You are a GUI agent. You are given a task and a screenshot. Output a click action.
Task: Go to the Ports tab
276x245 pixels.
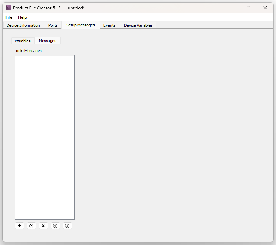click(53, 25)
